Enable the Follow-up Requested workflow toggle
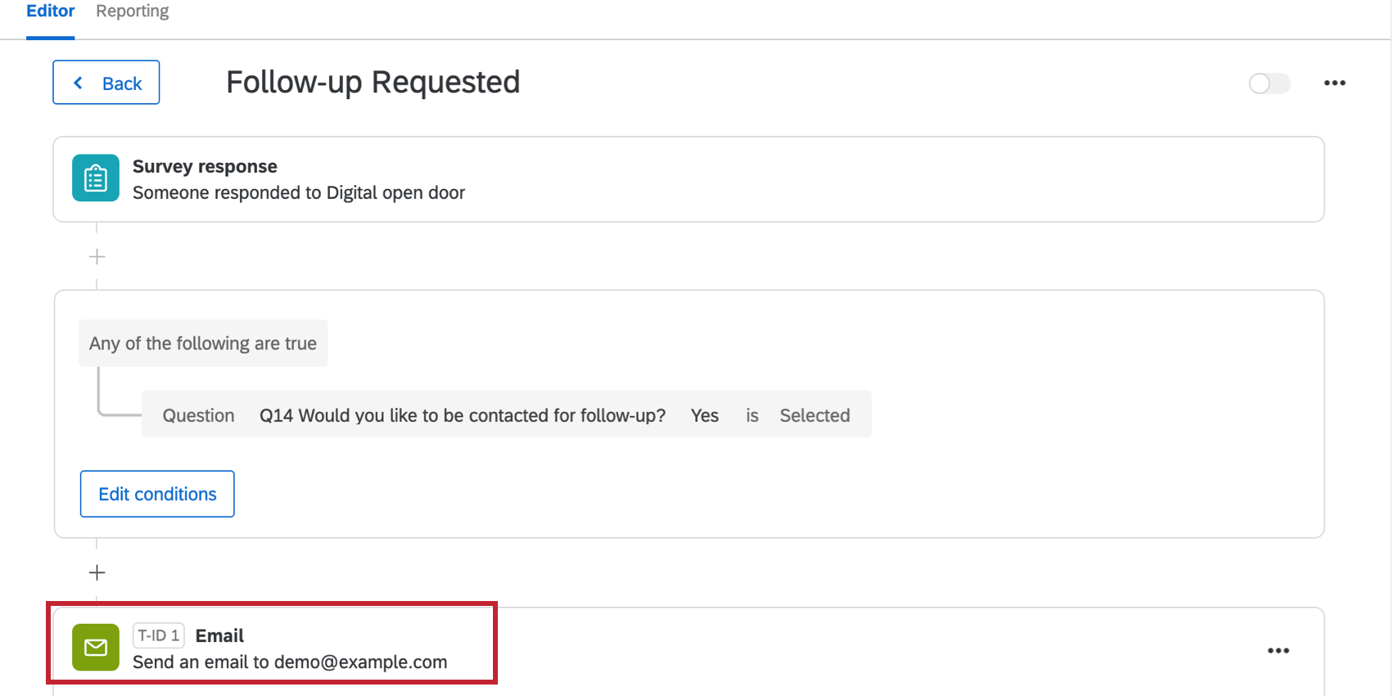 pyautogui.click(x=1269, y=84)
